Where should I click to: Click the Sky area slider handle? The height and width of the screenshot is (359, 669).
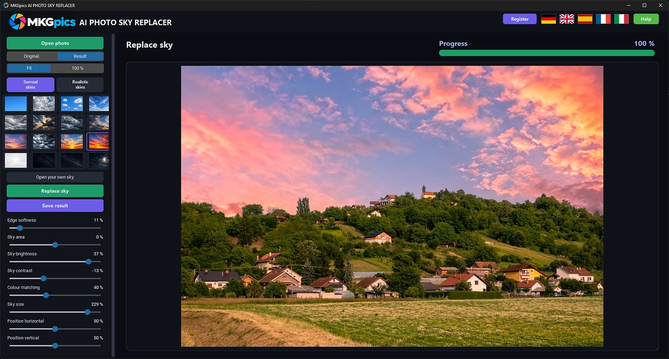point(55,245)
